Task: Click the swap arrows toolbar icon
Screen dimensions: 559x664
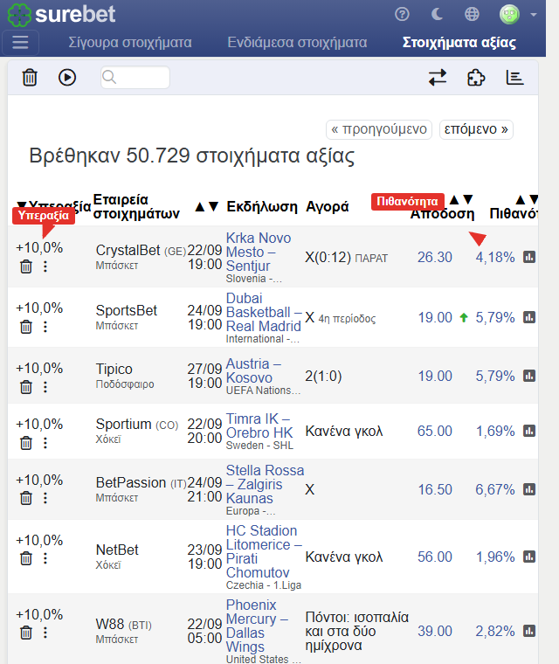Action: click(x=438, y=78)
